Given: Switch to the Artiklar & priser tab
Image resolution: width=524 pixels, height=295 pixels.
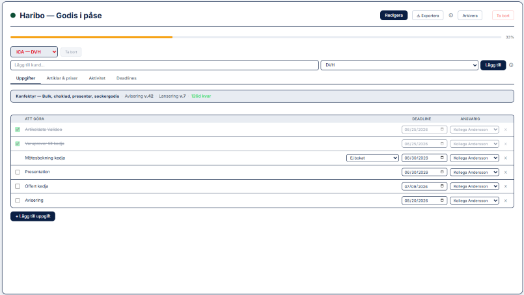Looking at the screenshot, I should pyautogui.click(x=62, y=78).
